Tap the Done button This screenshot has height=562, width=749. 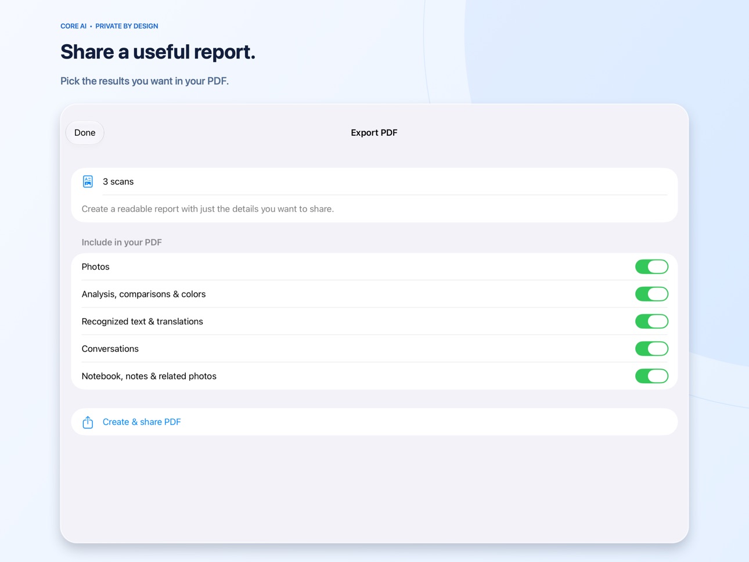85,133
